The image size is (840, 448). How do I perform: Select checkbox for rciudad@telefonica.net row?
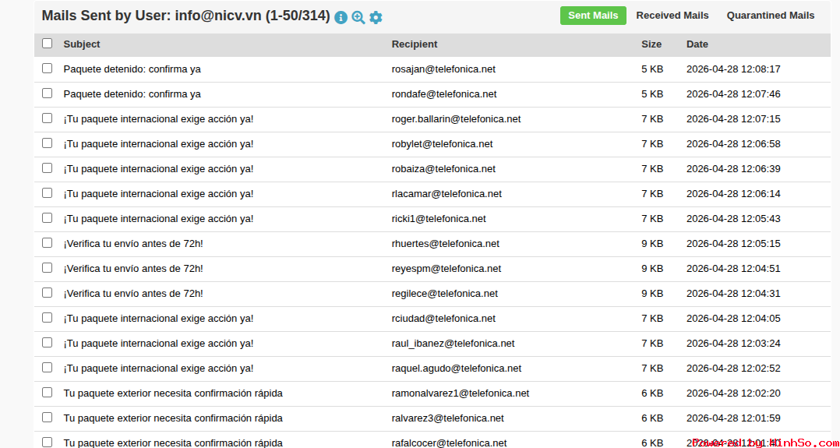click(x=47, y=317)
